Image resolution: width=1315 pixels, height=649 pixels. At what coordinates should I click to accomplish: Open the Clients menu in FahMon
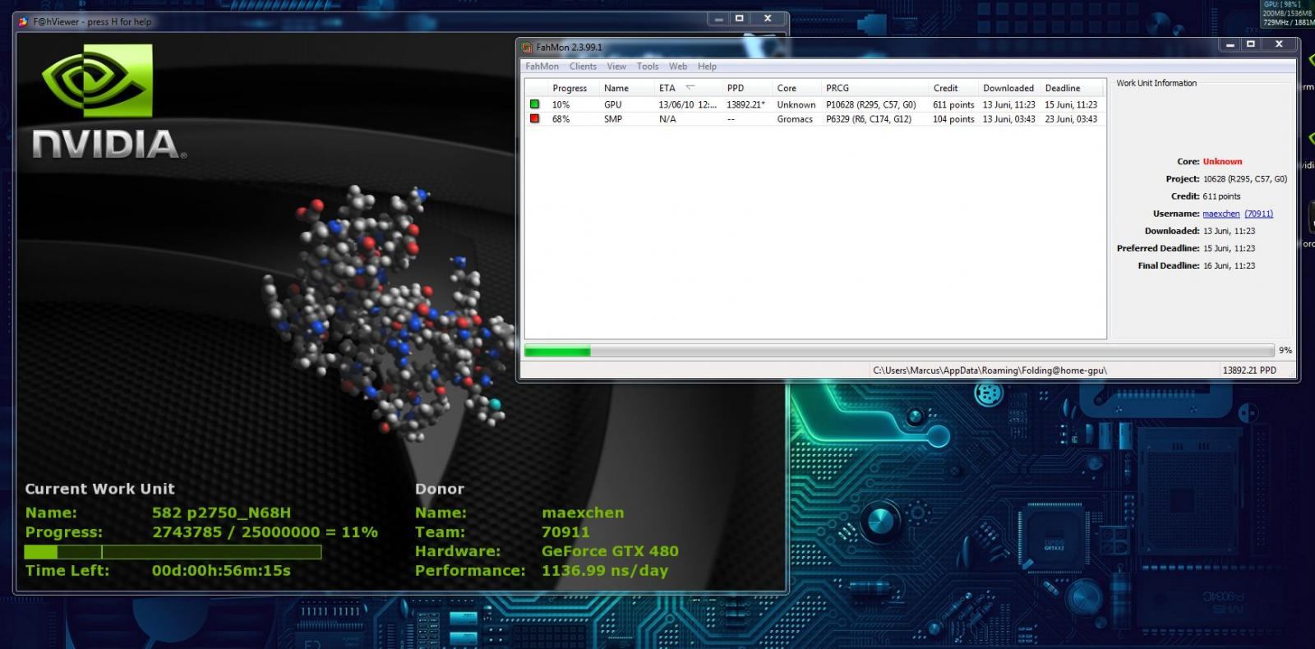[583, 67]
